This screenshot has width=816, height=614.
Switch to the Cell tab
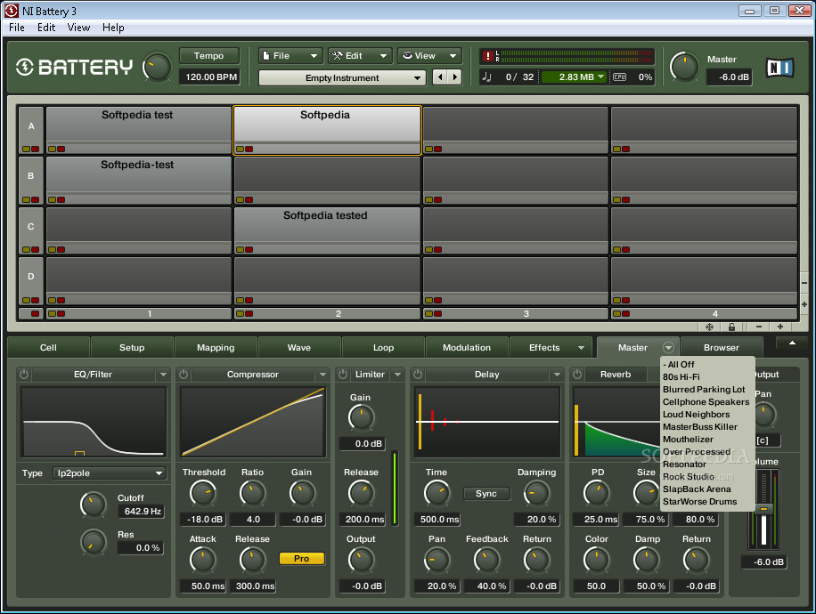click(x=48, y=347)
